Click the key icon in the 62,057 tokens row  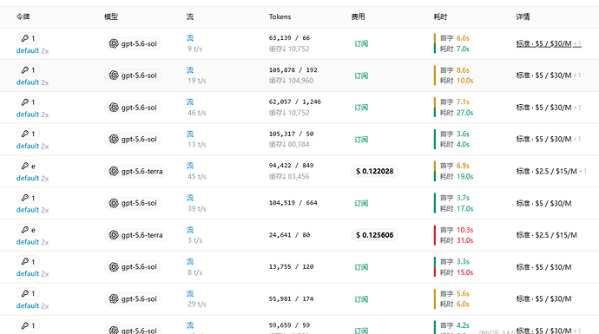[25, 102]
